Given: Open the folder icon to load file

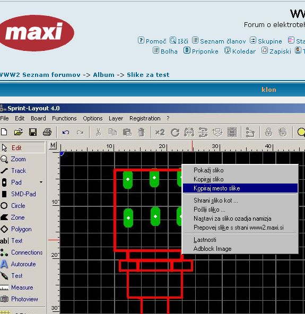Looking at the screenshot, I should click(19, 132).
